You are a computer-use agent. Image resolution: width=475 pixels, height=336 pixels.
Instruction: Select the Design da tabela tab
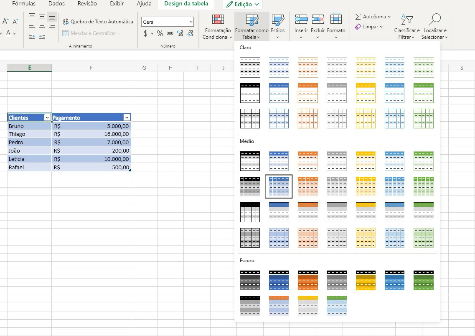click(x=186, y=4)
